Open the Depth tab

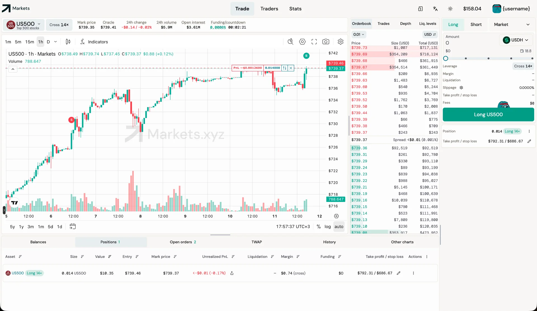406,23
